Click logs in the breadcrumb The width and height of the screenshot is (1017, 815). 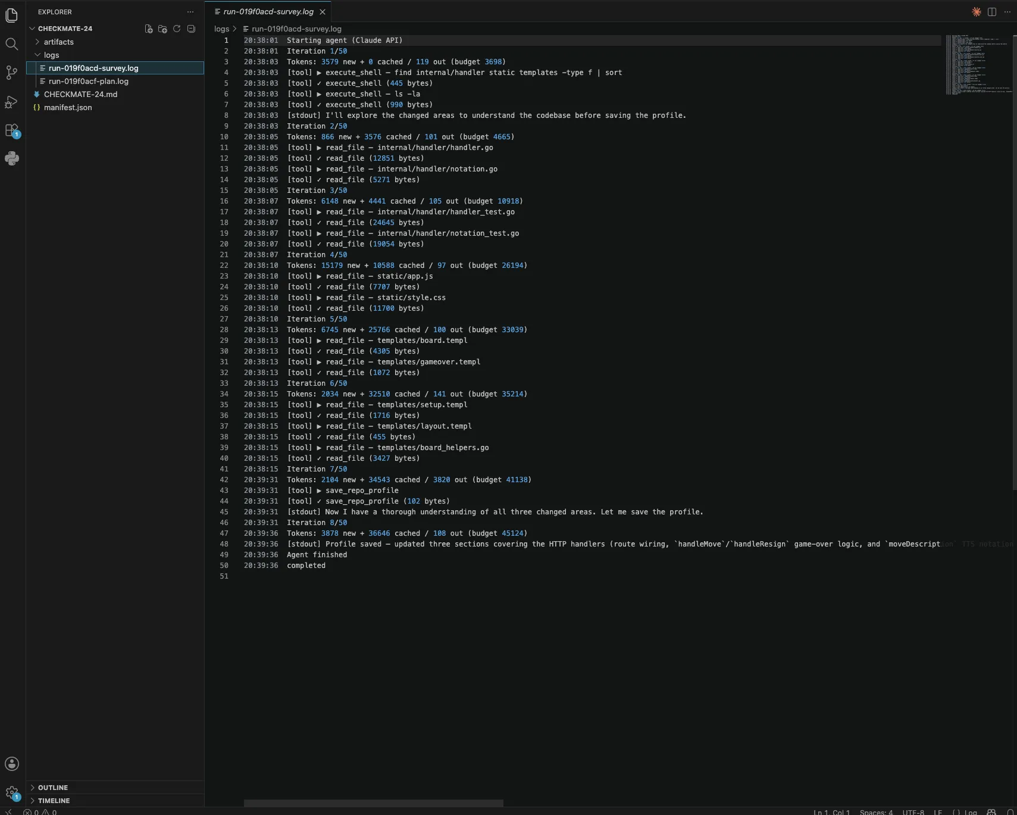(x=221, y=29)
